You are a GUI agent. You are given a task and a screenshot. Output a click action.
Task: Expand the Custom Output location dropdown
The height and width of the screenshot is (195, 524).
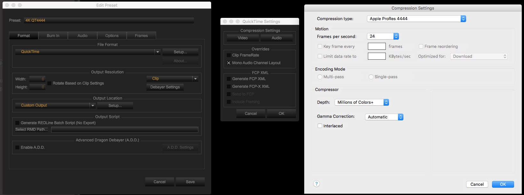[x=55, y=105]
